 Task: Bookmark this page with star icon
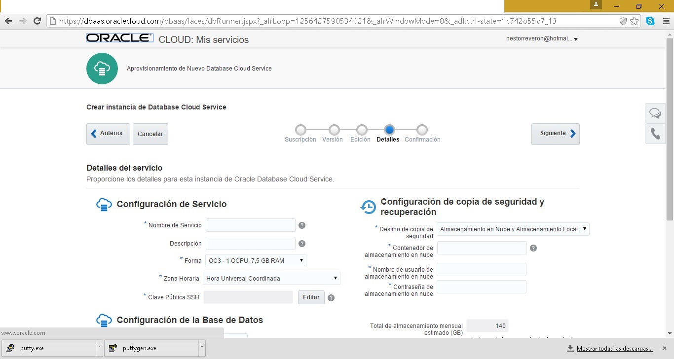click(x=635, y=21)
